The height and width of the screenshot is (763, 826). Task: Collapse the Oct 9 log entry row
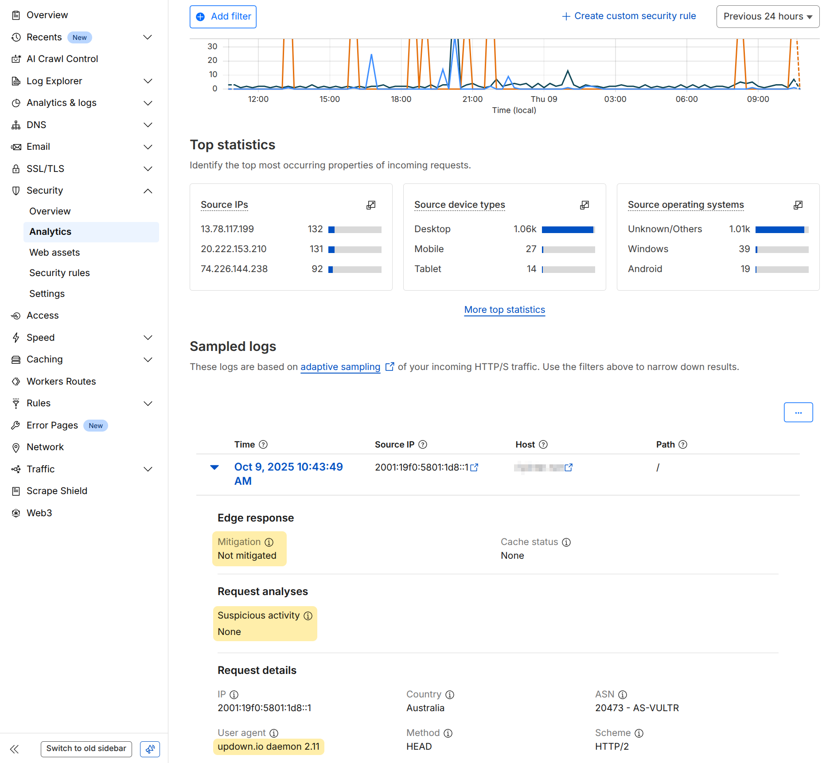[214, 467]
